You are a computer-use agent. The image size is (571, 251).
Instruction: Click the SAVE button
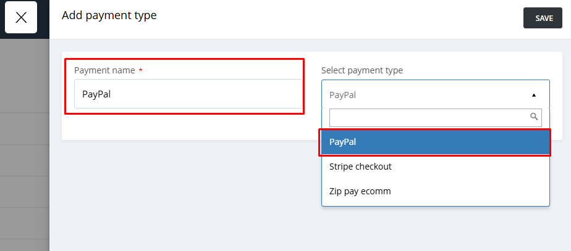click(544, 19)
